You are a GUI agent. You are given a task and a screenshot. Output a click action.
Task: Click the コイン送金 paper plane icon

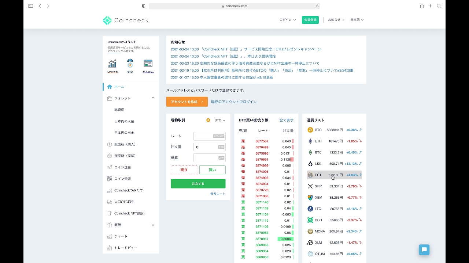110,167
